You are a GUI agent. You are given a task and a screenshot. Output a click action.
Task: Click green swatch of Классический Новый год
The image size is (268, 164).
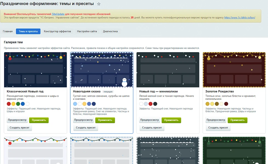(18, 104)
